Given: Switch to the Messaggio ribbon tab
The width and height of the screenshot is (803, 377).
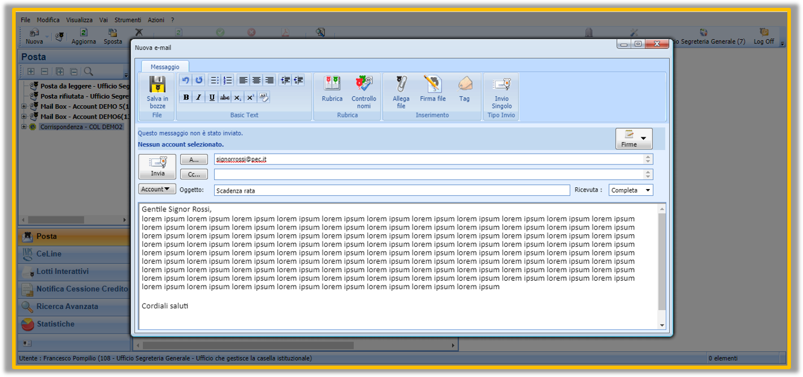Looking at the screenshot, I should pos(165,67).
